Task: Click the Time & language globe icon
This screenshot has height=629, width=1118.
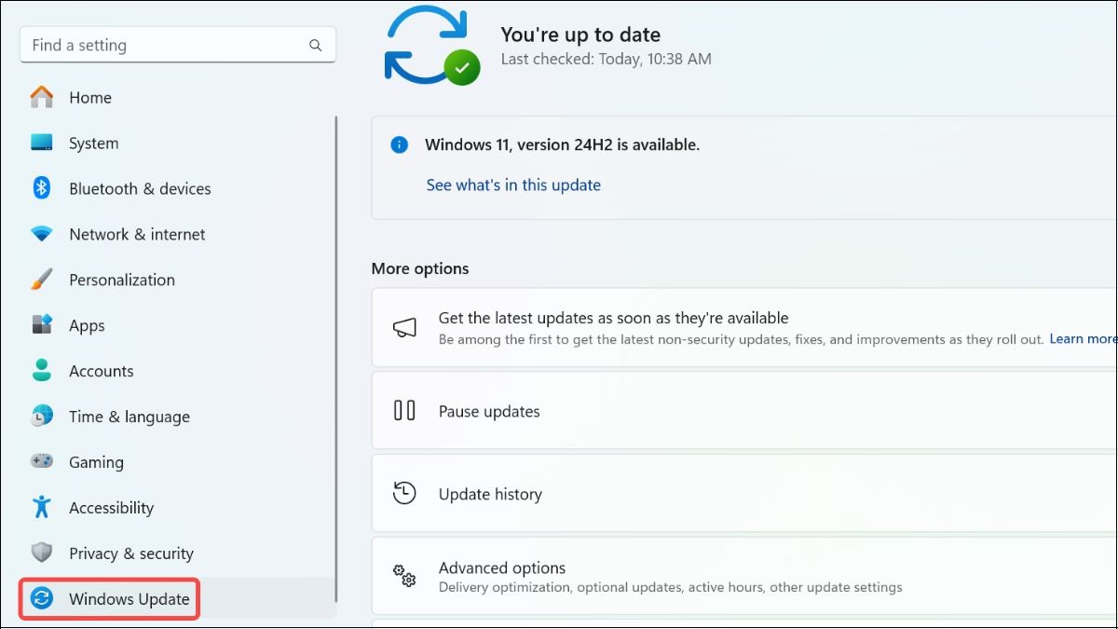Action: pos(42,417)
